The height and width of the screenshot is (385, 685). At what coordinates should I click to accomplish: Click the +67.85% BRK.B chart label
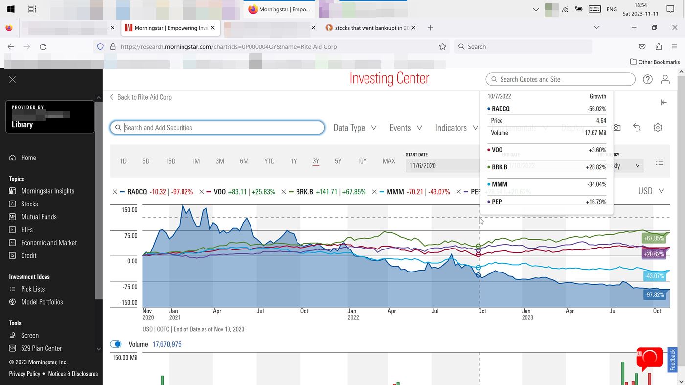click(x=655, y=238)
